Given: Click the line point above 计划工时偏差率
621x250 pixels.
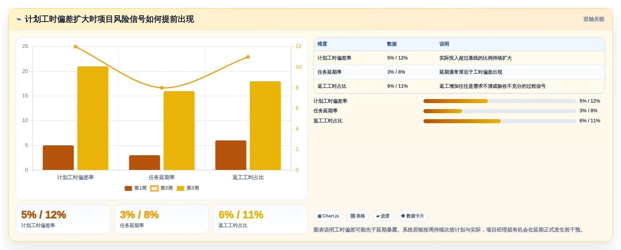Looking at the screenshot, I should (76, 47).
